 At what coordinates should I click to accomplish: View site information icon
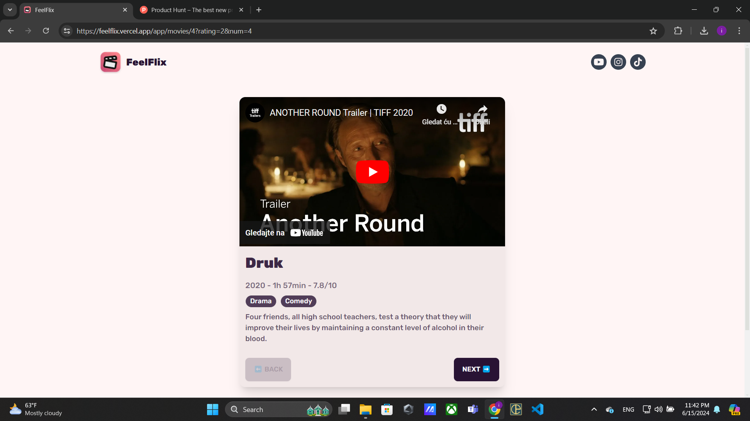(67, 31)
